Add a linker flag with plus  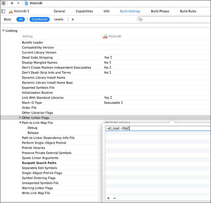coord(108,198)
